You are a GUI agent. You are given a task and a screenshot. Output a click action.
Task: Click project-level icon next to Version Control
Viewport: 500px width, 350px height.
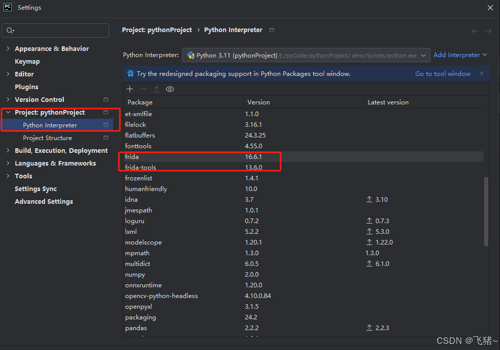coord(106,99)
